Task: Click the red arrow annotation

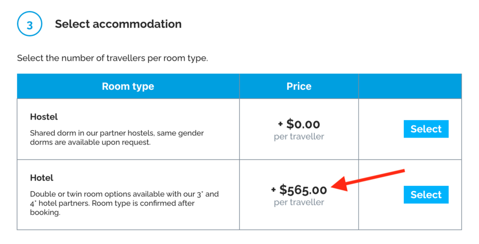Action: click(370, 179)
